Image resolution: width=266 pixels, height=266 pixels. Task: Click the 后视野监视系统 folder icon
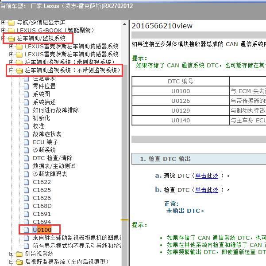click(x=19, y=262)
